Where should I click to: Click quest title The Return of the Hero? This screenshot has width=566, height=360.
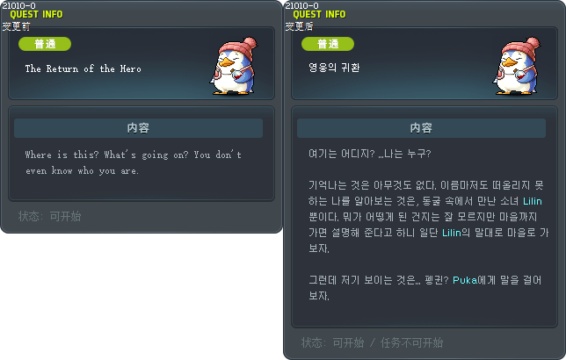[x=83, y=68]
